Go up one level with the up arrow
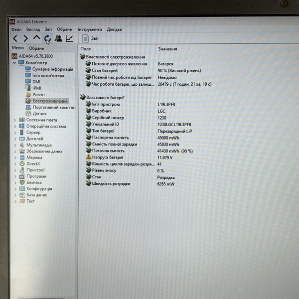The height and width of the screenshot is (299, 299). point(36,37)
